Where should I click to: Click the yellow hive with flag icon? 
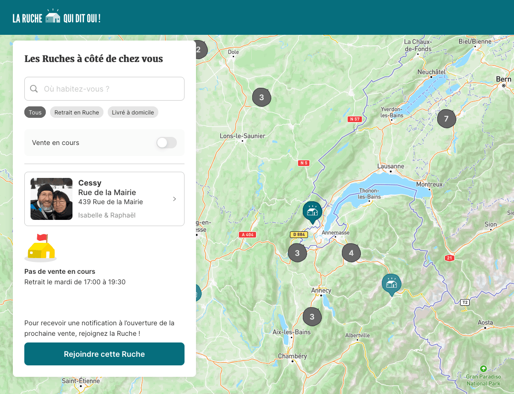(x=41, y=248)
